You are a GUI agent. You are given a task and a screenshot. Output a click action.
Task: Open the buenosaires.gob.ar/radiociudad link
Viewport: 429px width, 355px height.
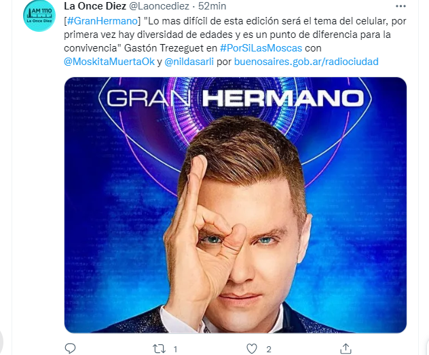306,62
